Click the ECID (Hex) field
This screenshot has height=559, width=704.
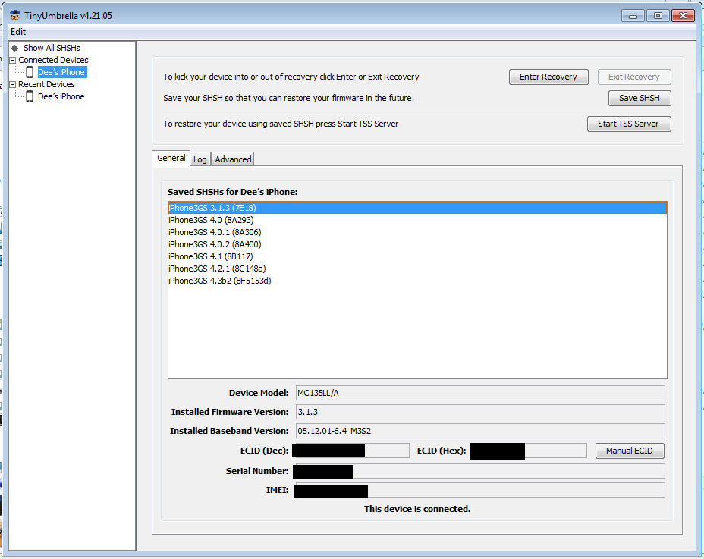pos(529,451)
